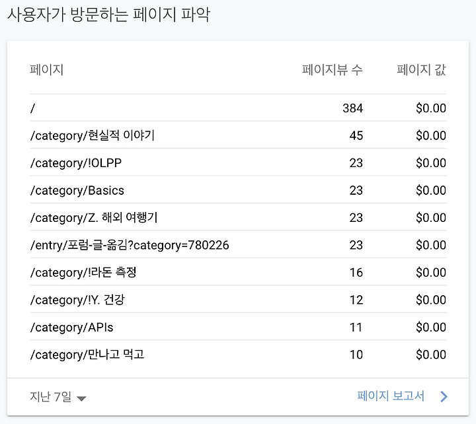Select the /category/!Y. 건강 page row
The height and width of the screenshot is (424, 476).
(238, 300)
